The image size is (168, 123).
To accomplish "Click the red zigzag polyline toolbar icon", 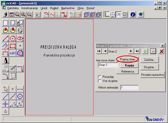I will pyautogui.click(x=52, y=14).
